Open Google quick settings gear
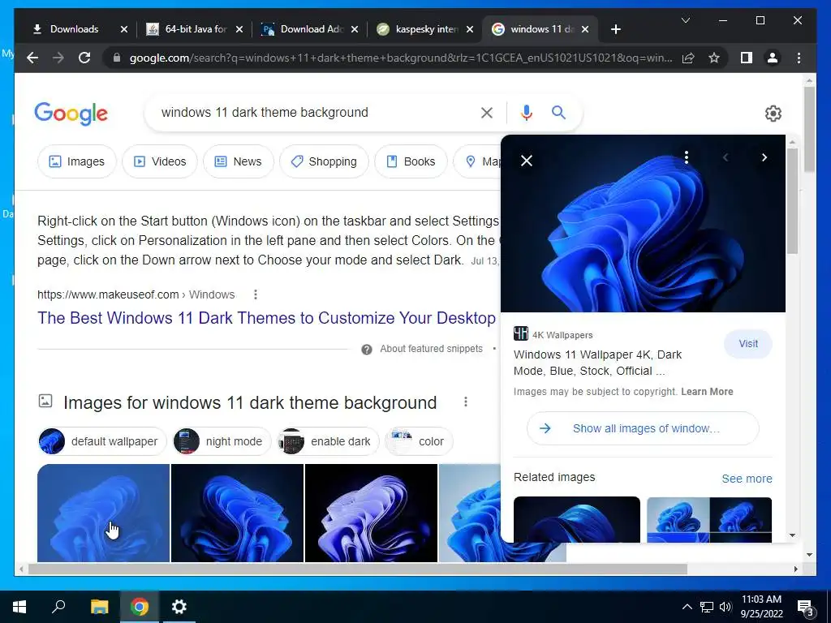 point(773,114)
